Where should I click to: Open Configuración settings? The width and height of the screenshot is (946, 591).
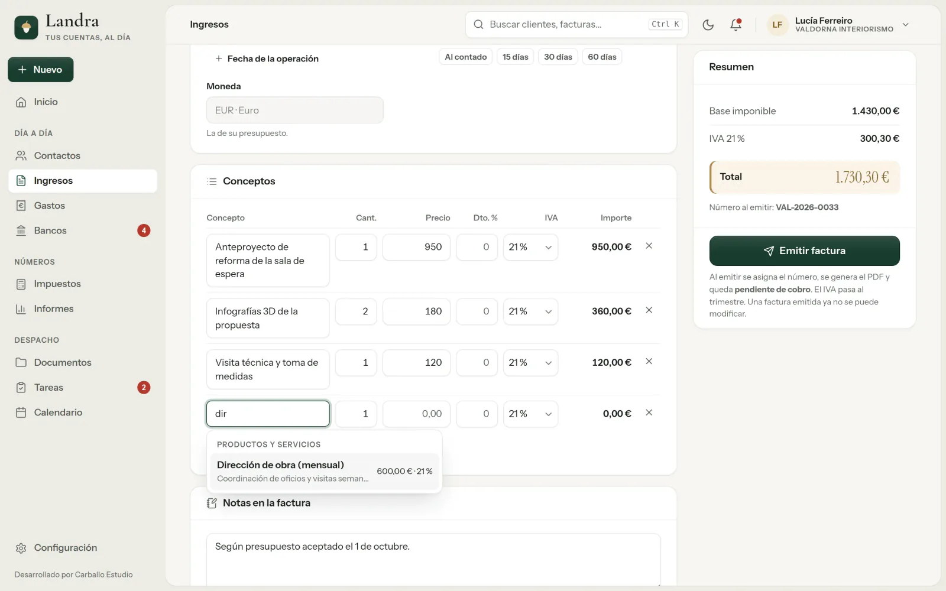(83, 548)
